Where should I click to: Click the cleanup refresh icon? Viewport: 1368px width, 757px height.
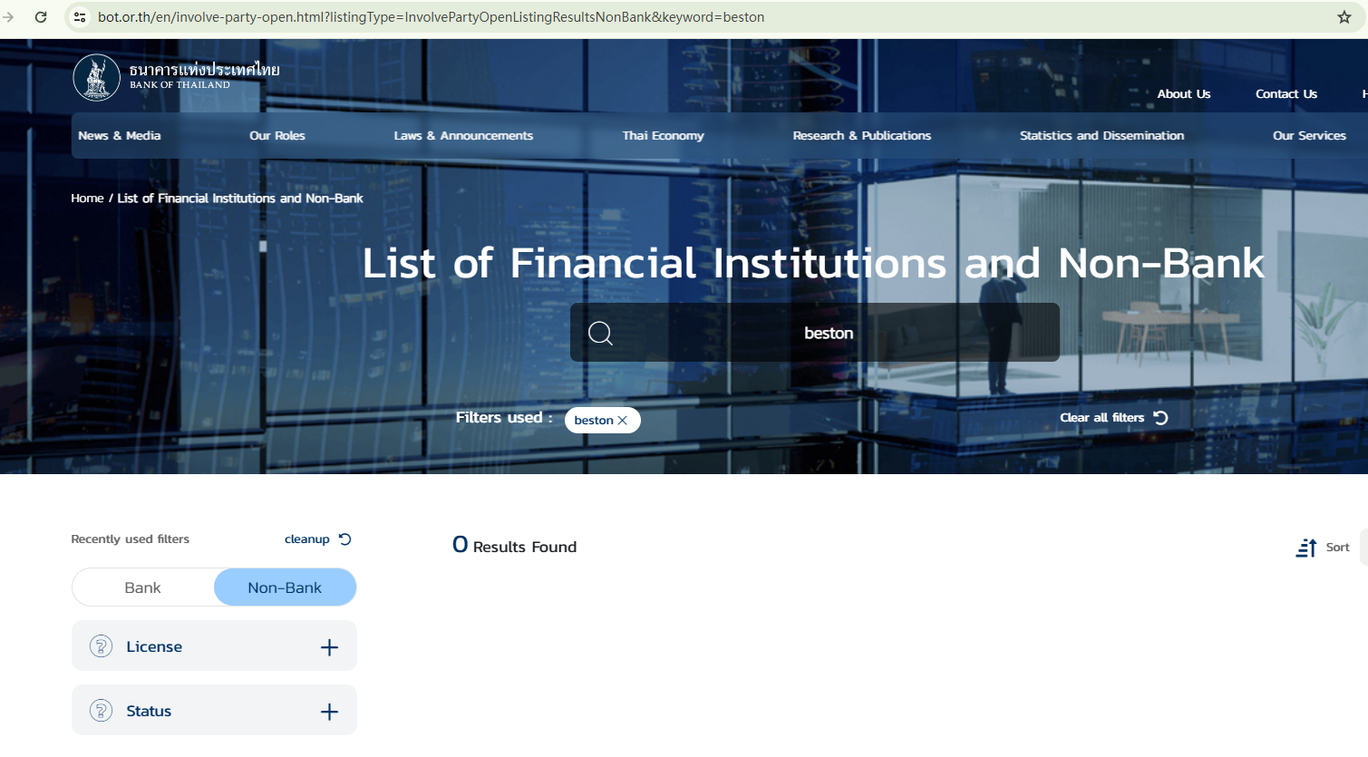[x=344, y=539]
